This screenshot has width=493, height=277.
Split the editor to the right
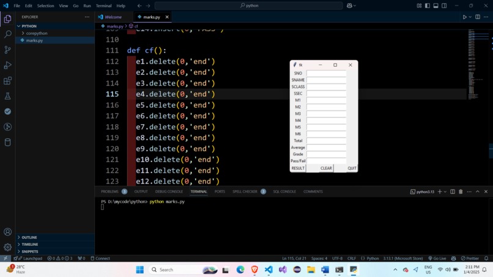[478, 17]
